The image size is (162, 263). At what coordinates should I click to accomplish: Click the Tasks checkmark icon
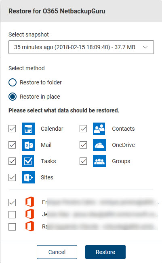pos(28,161)
